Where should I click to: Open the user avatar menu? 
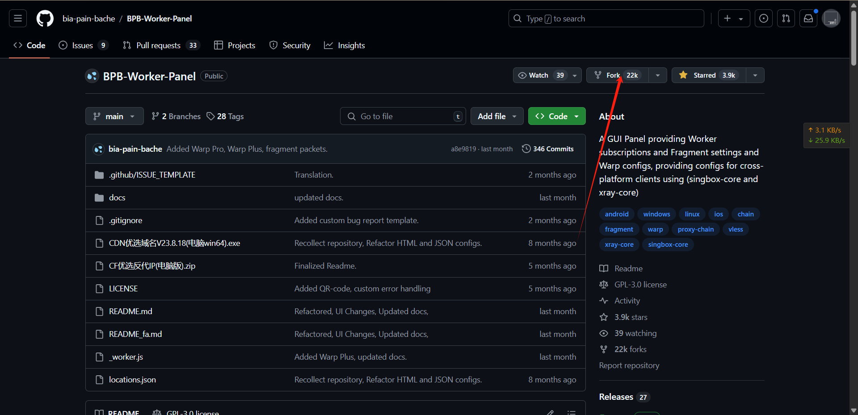[x=832, y=18]
